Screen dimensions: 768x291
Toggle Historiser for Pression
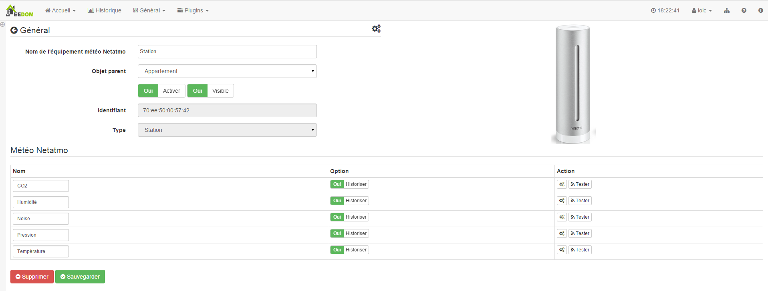tap(337, 233)
